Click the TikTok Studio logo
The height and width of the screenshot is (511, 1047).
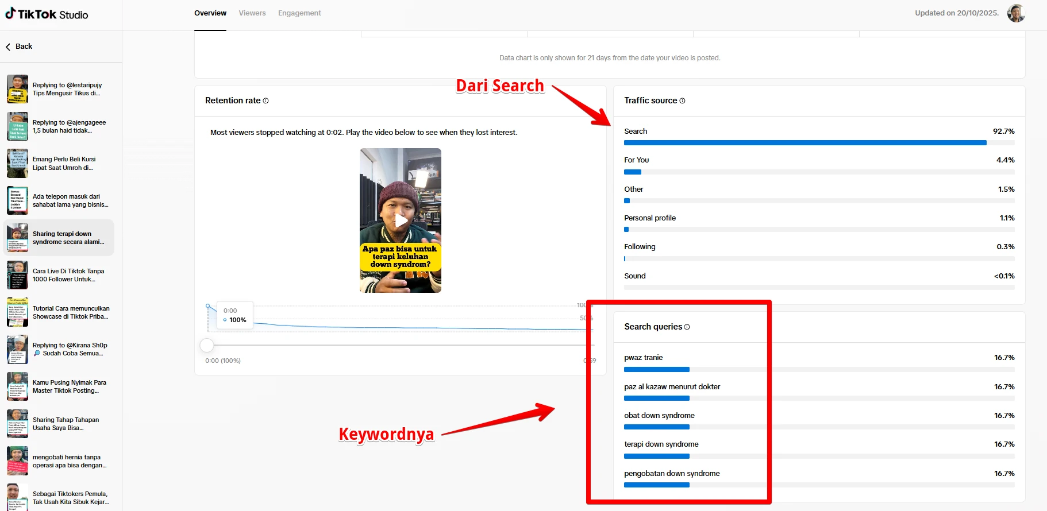tap(47, 14)
